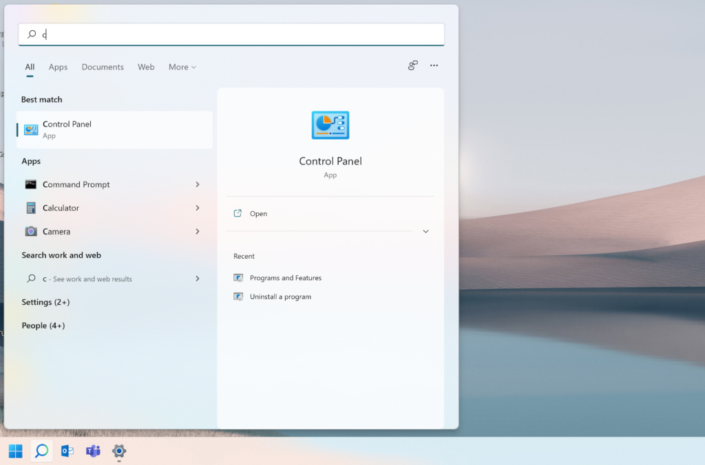This screenshot has height=465, width=705.
Task: Expand Command Prompt details arrow
Action: (x=198, y=184)
